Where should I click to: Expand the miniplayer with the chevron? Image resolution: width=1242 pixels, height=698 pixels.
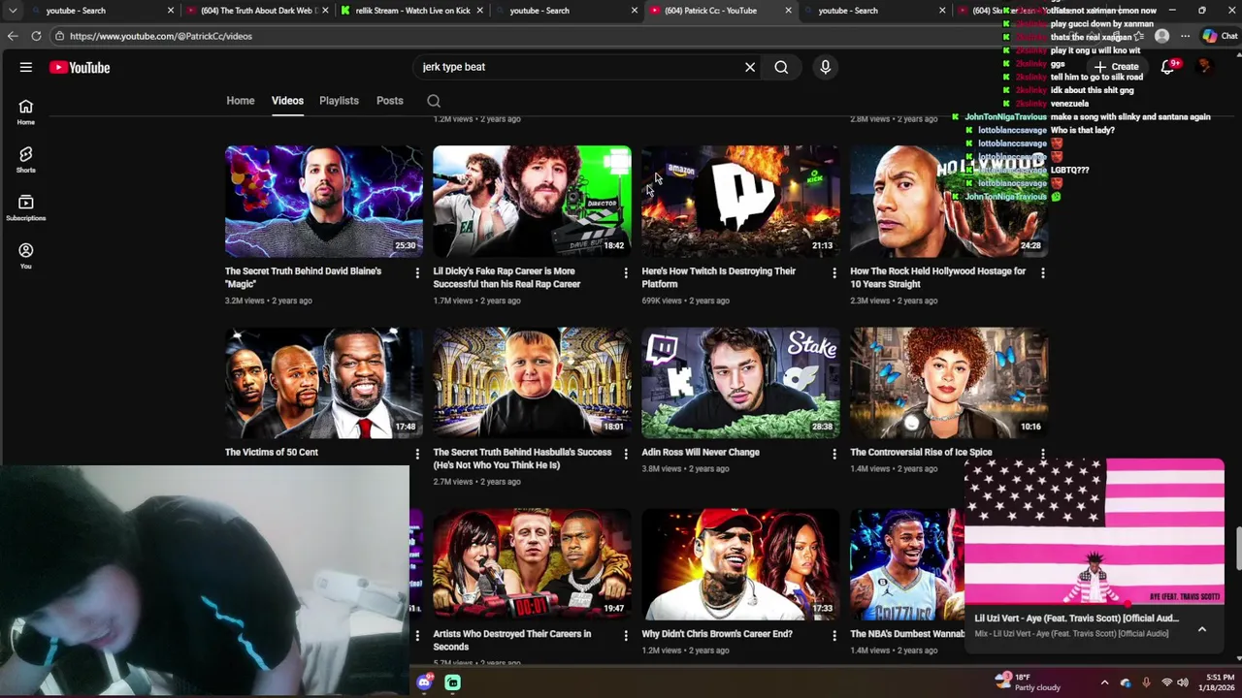click(1202, 629)
